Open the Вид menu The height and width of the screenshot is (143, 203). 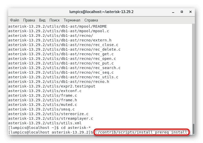(x=42, y=20)
